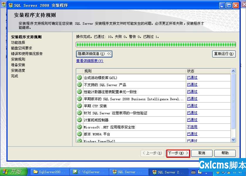Click the rules list scrollbar down arrow
Image resolution: width=246 pixels, height=176 pixels.
pos(233,140)
